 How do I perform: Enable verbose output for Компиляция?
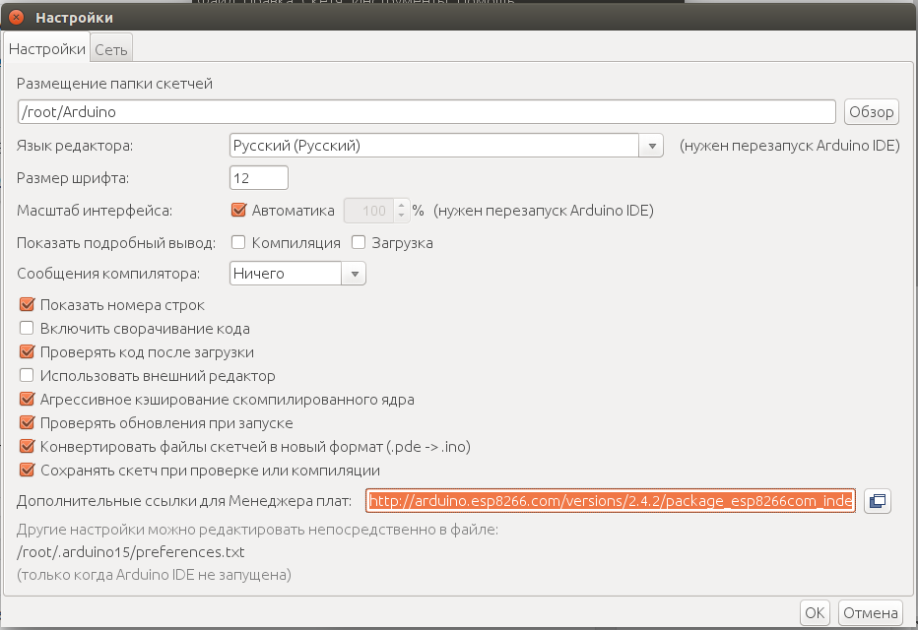237,242
